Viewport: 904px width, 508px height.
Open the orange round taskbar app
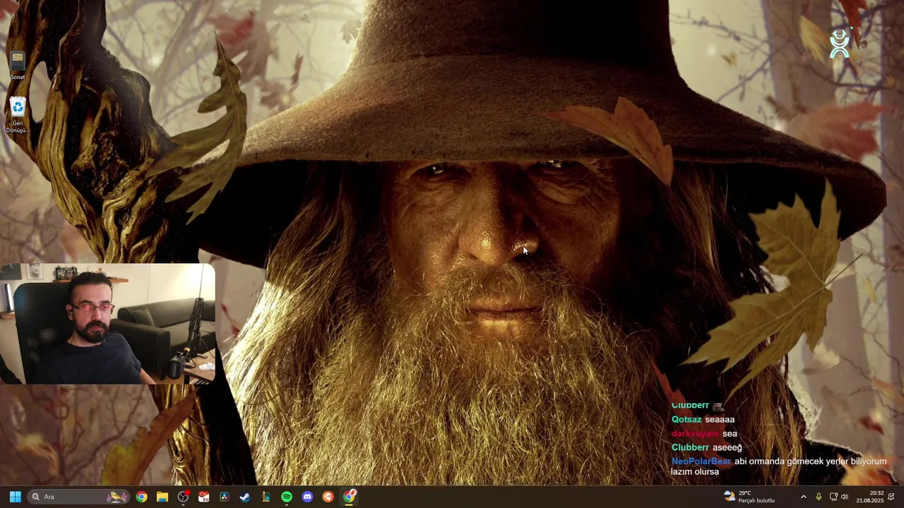coord(328,497)
